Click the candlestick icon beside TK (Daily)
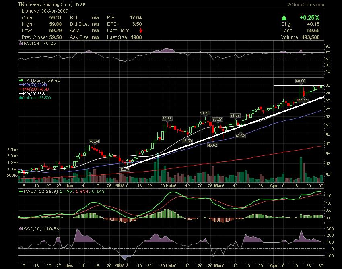 pos(21,81)
